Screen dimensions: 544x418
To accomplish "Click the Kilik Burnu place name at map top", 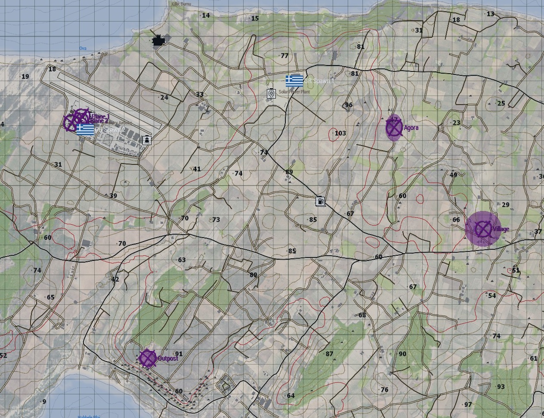I will tap(181, 3).
